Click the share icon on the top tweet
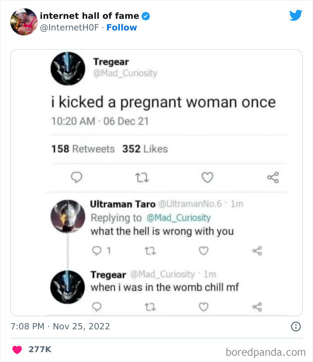Image resolution: width=313 pixels, height=362 pixels. pos(273,177)
